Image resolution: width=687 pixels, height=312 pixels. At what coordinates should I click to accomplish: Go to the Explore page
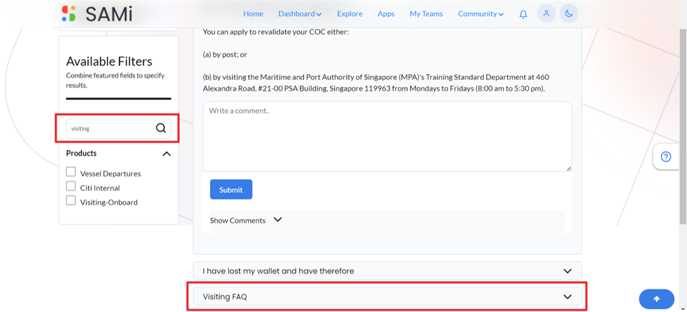[x=349, y=14]
